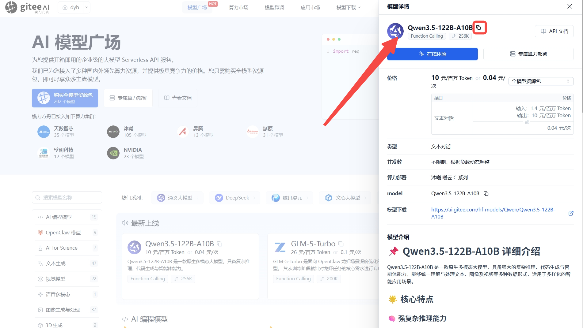Click 专属算力部署 button in hero section

pos(128,98)
